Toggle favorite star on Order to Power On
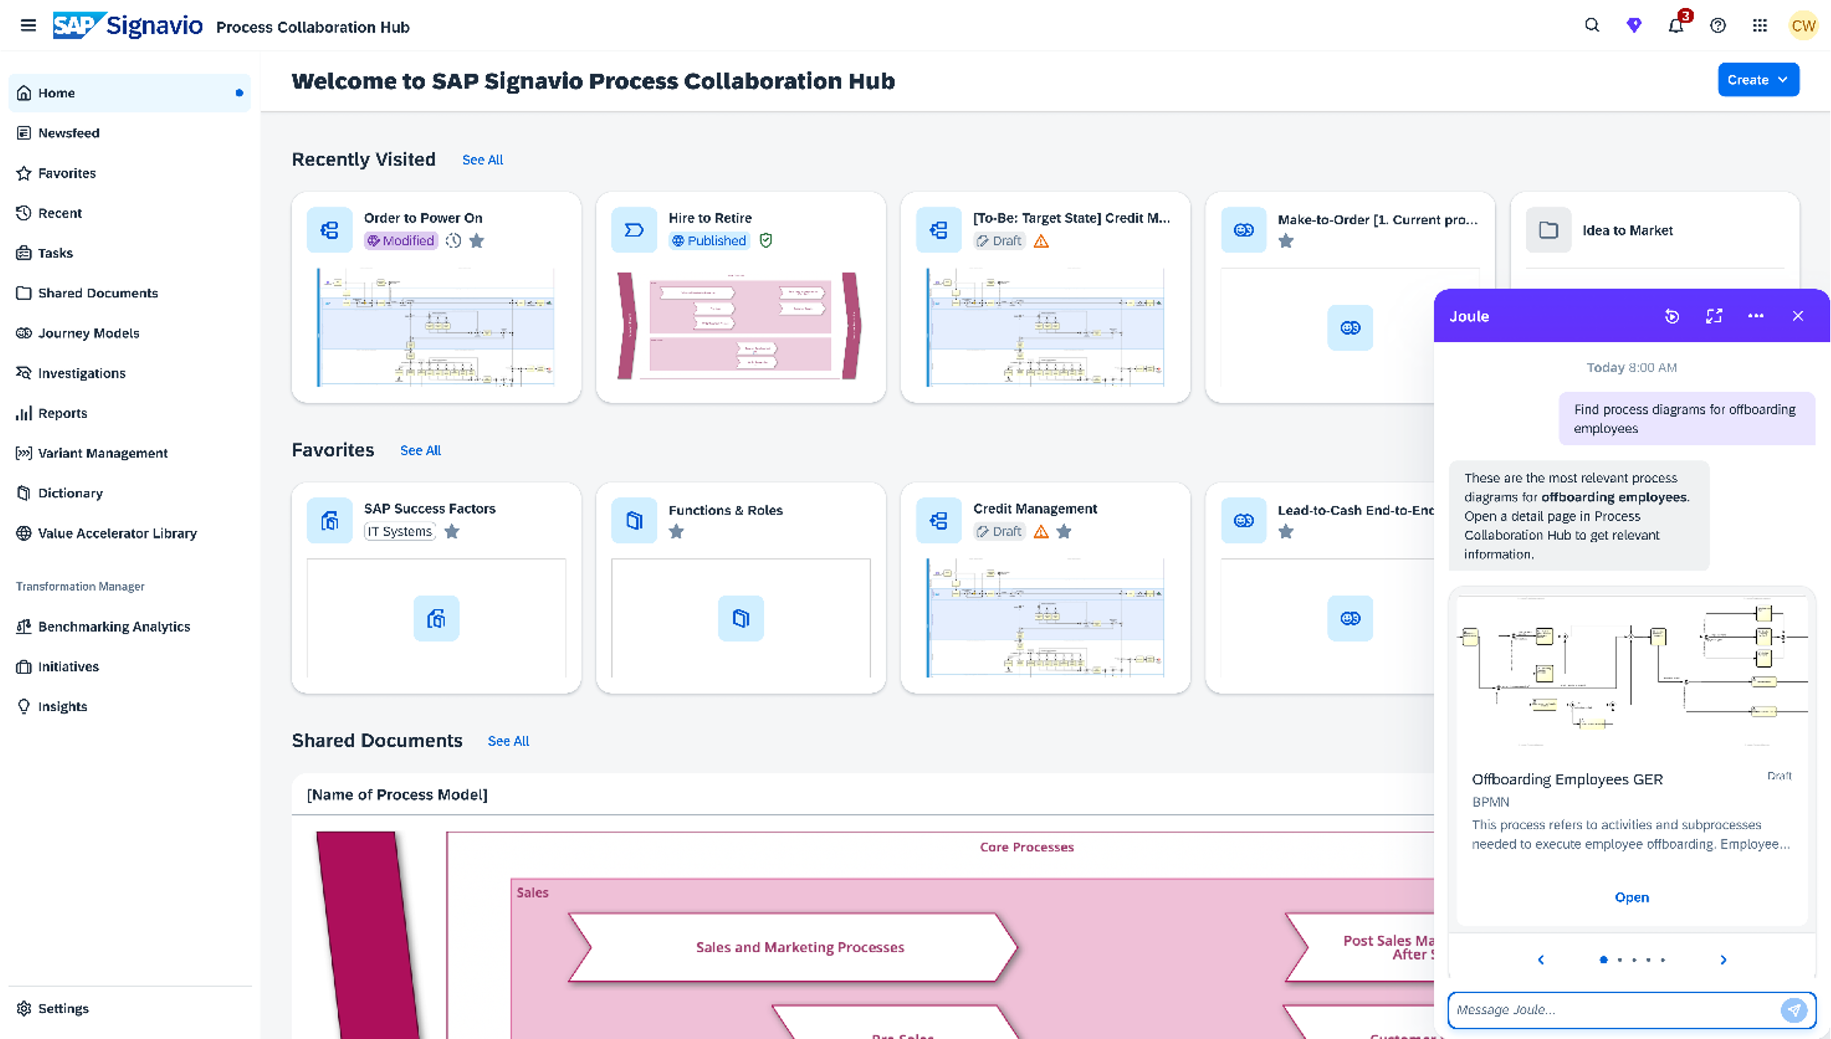The image size is (1831, 1039). (477, 240)
